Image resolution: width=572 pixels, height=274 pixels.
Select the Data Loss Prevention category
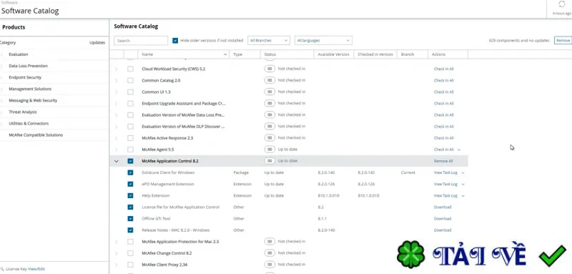pyautogui.click(x=28, y=66)
